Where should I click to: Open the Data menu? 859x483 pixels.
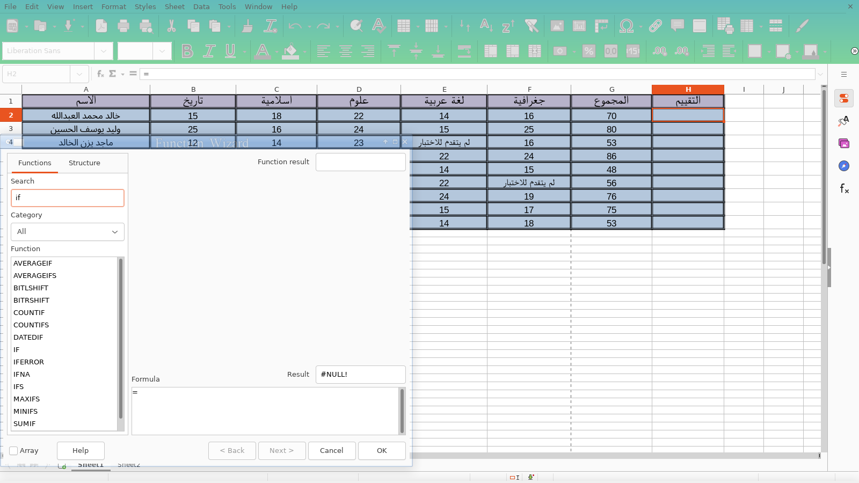(x=201, y=6)
